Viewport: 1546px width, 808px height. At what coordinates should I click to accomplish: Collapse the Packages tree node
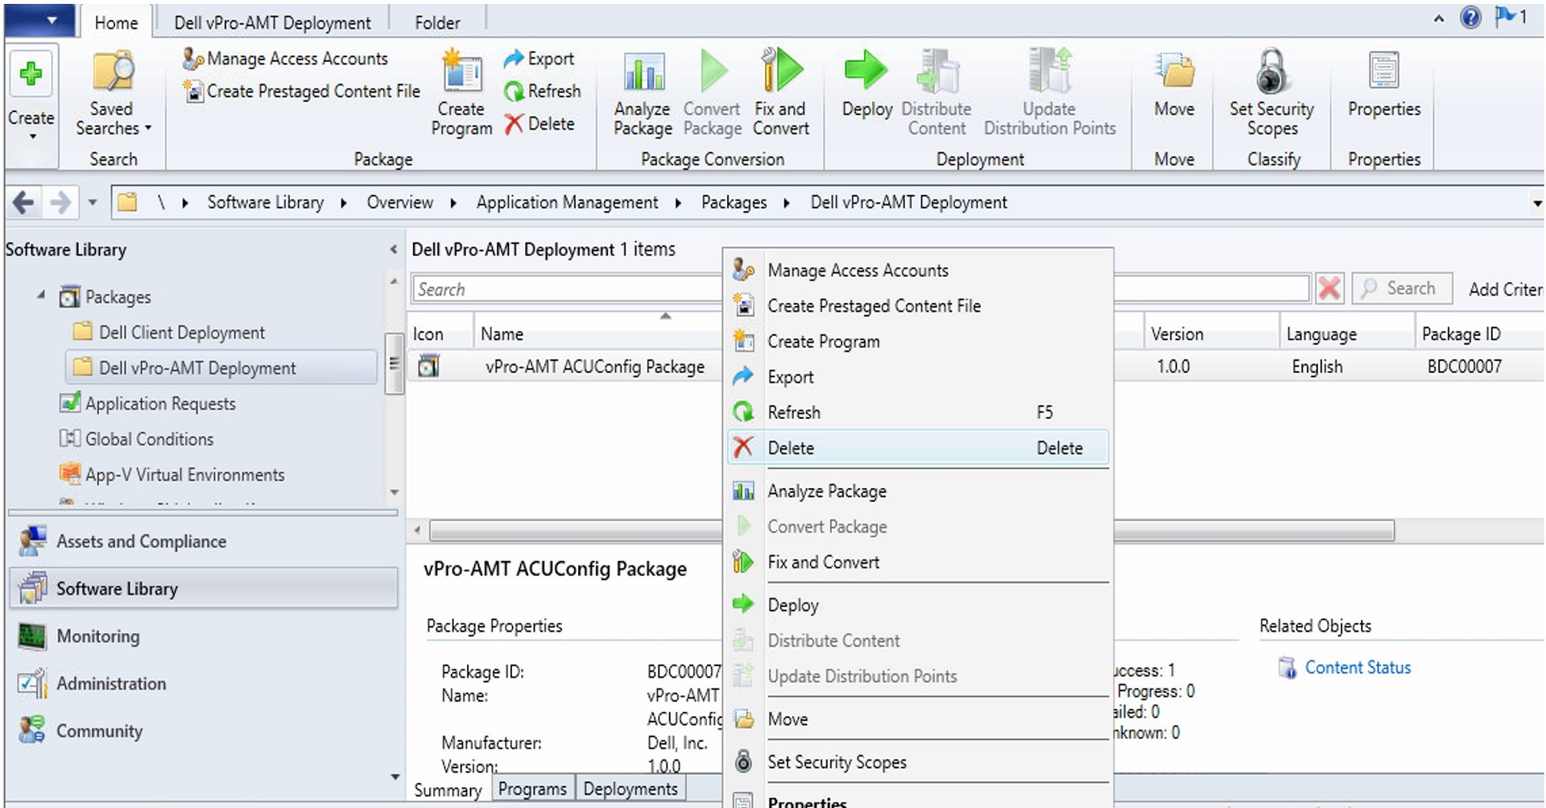pyautogui.click(x=41, y=296)
